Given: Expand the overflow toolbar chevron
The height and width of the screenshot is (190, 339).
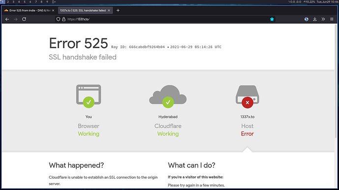Looking at the screenshot, I should pyautogui.click(x=323, y=19).
